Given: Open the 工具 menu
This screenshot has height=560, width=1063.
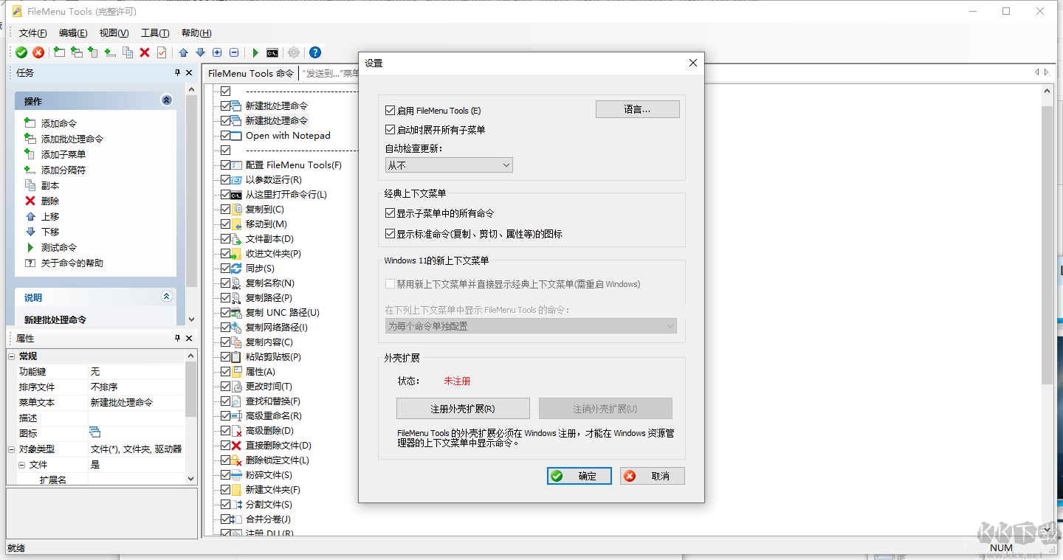Looking at the screenshot, I should click(155, 32).
